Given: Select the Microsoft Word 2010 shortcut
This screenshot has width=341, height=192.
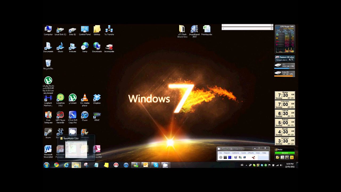Looking at the screenshot, I should [48, 152].
